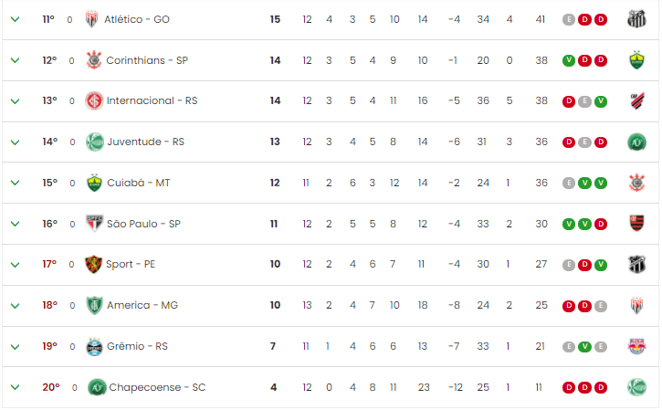Open the Juventude - RS team name
662x410 pixels.
pos(146,142)
